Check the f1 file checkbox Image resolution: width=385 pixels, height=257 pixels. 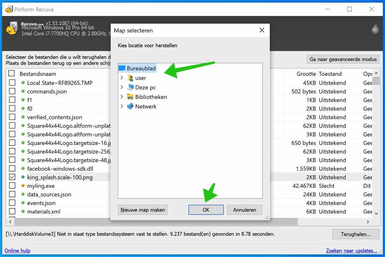[x=12, y=100]
